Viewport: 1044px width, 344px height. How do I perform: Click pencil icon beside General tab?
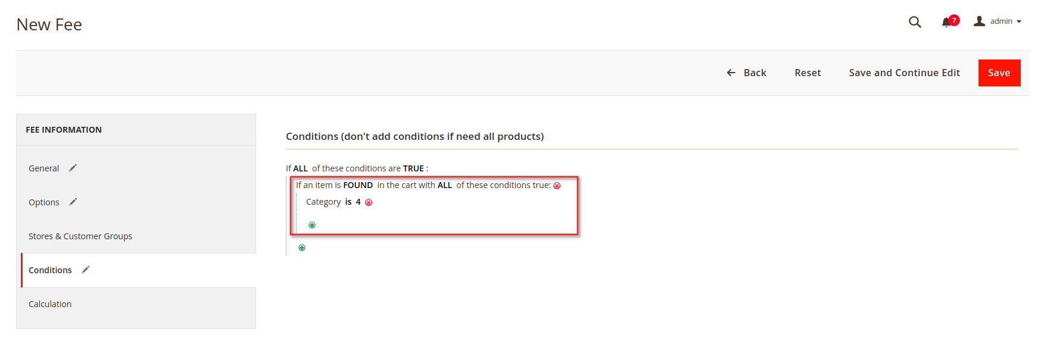[x=73, y=168]
